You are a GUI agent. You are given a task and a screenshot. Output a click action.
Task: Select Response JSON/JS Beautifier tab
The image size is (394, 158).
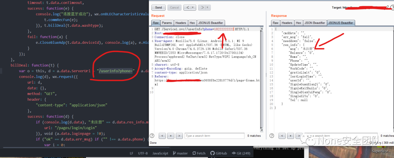coord(341,23)
